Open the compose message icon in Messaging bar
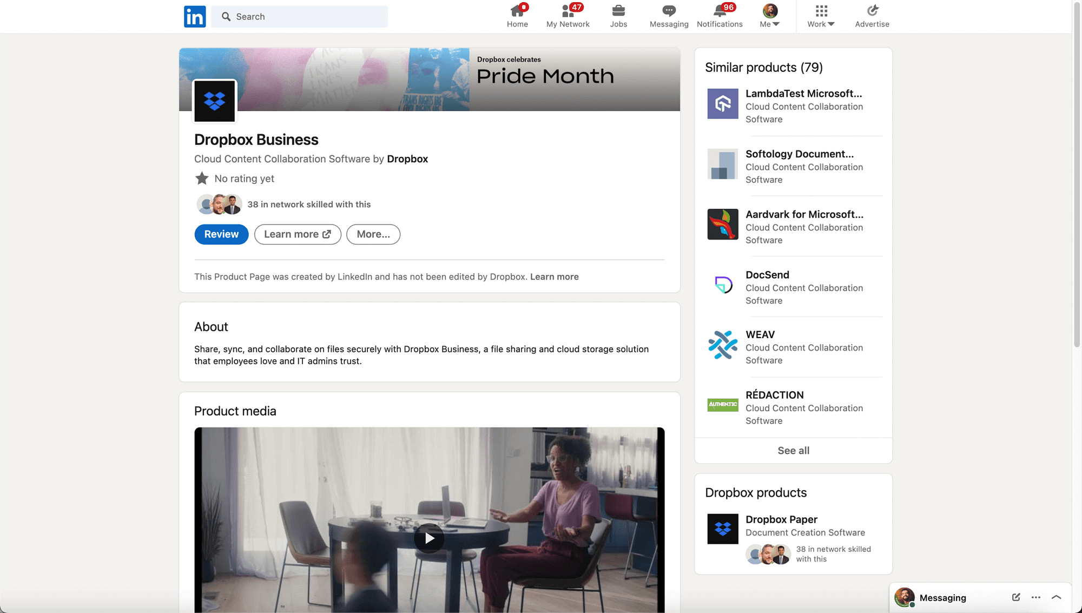The width and height of the screenshot is (1082, 613). point(1015,597)
